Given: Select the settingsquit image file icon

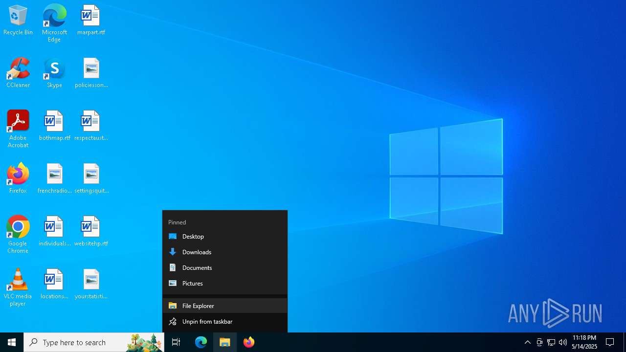Looking at the screenshot, I should click(91, 179).
